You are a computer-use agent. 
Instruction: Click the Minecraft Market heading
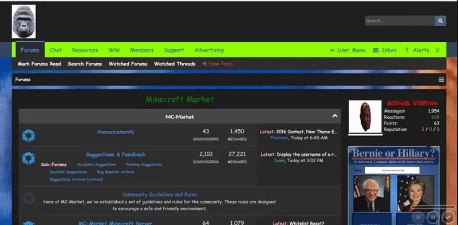point(180,99)
